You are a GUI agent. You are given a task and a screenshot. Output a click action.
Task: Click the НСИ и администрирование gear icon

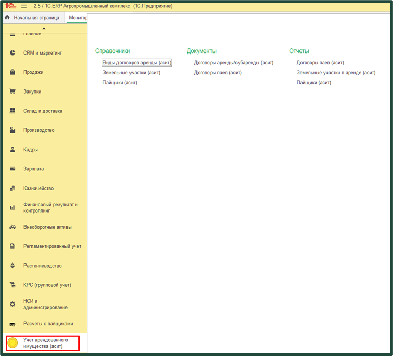pyautogui.click(x=12, y=304)
